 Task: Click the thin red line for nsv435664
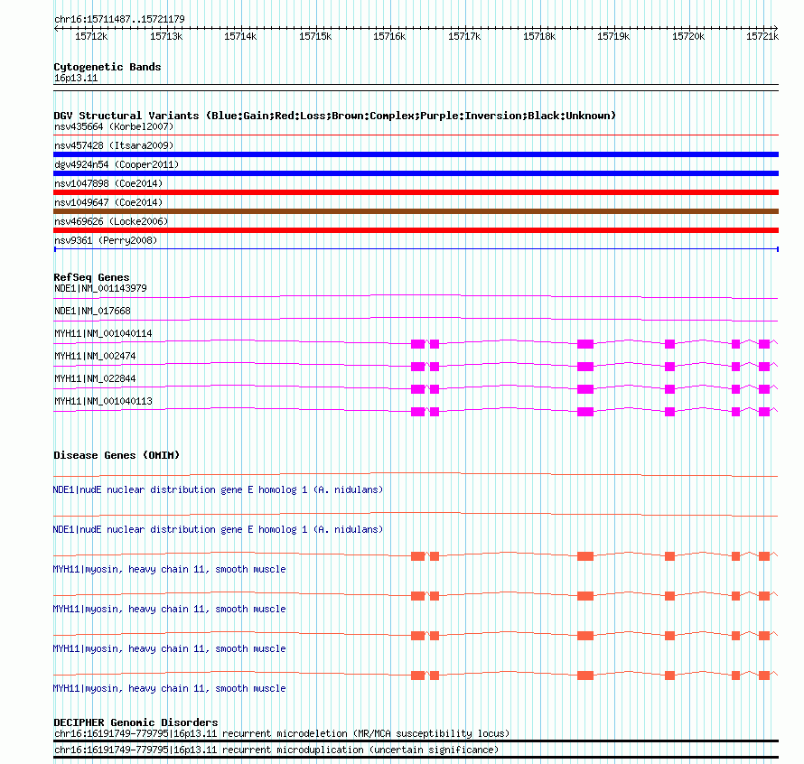point(416,135)
